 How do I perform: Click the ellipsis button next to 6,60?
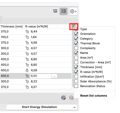54,76
